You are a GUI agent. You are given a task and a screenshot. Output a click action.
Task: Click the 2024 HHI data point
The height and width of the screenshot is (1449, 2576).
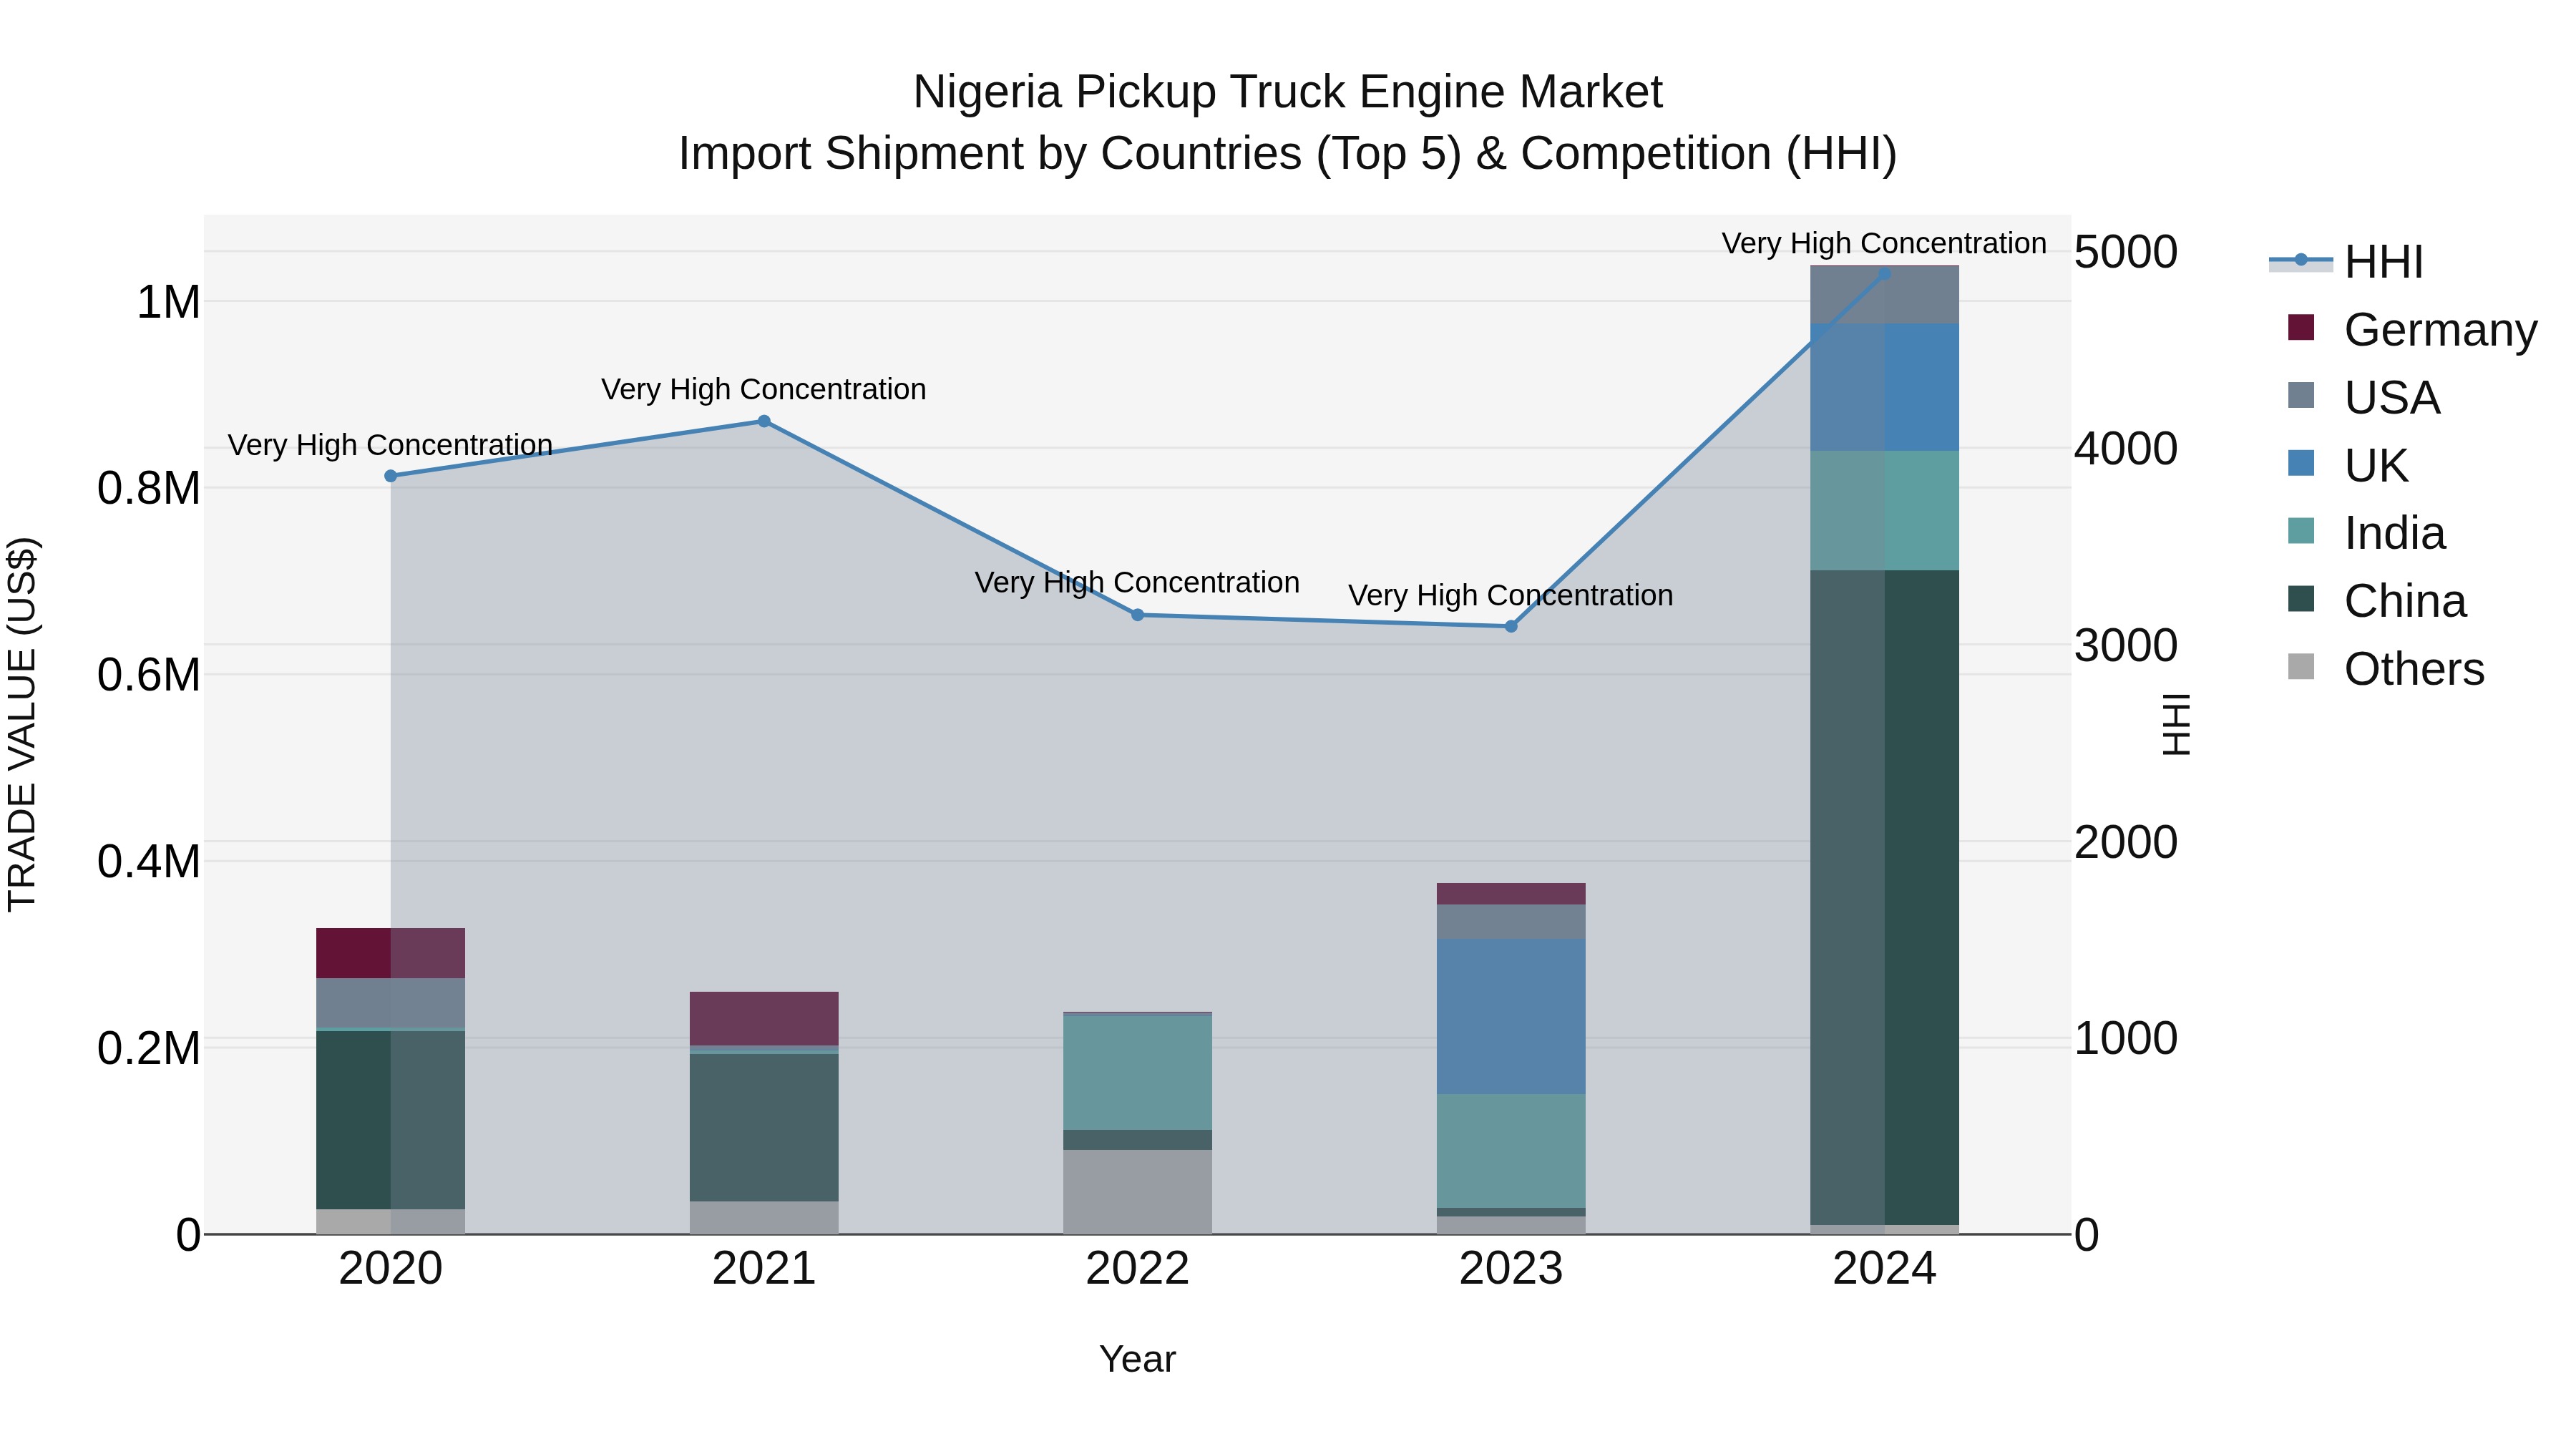(1884, 273)
